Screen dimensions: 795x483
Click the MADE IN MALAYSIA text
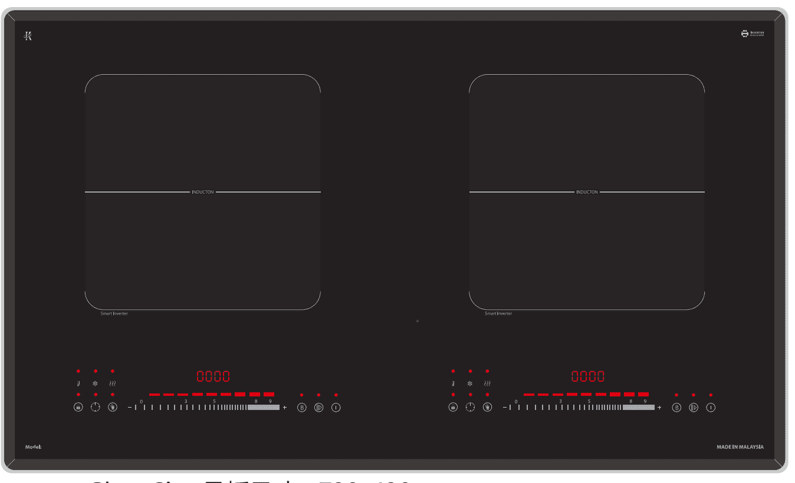pos(740,446)
